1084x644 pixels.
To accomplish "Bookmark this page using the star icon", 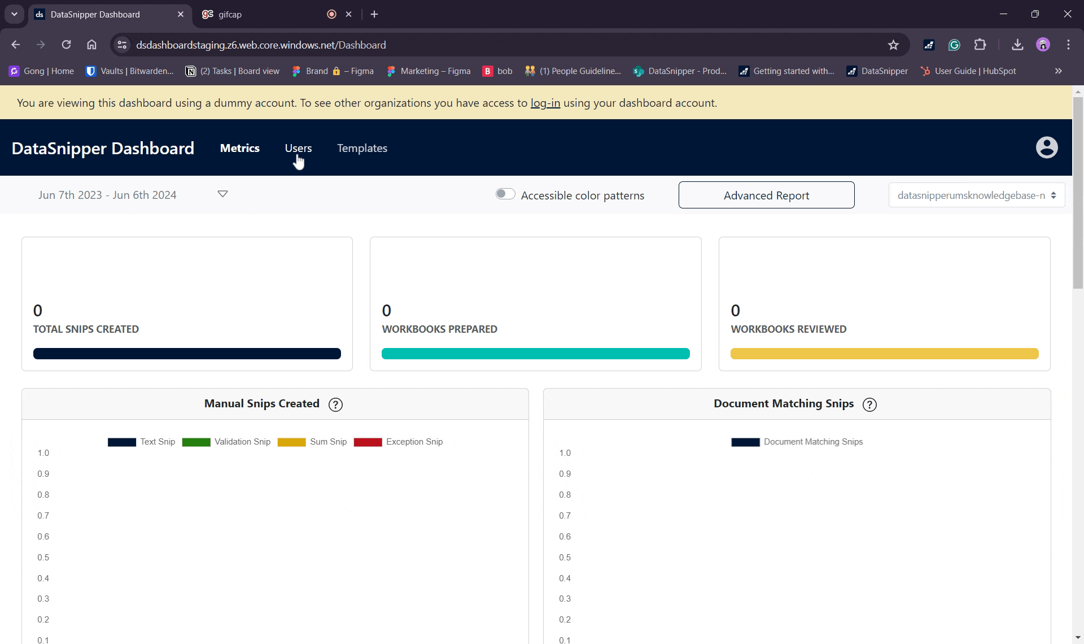I will pyautogui.click(x=894, y=45).
